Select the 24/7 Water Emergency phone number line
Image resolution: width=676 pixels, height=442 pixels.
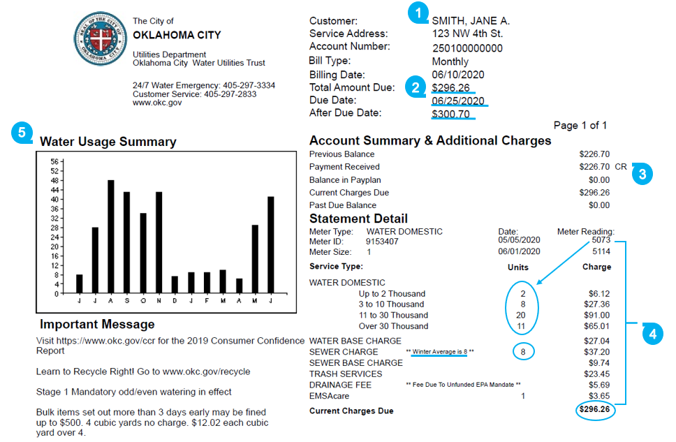pyautogui.click(x=204, y=85)
